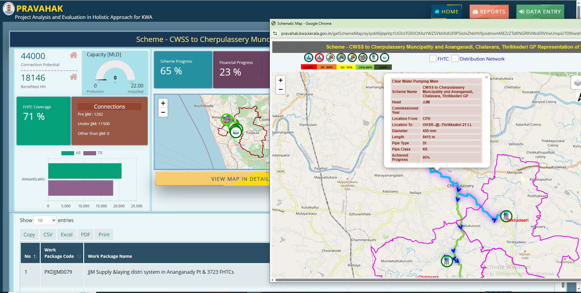Zoom out on the dashboard mini map
The image size is (581, 293).
click(163, 113)
